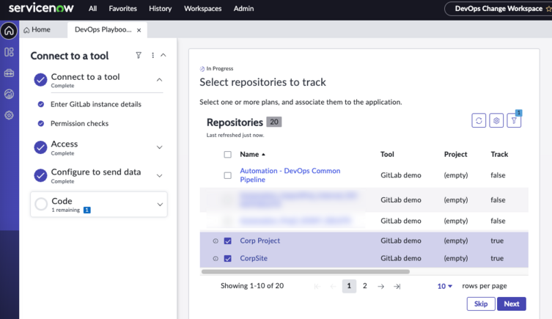Click the DevOps Change Workspace pill

(498, 9)
